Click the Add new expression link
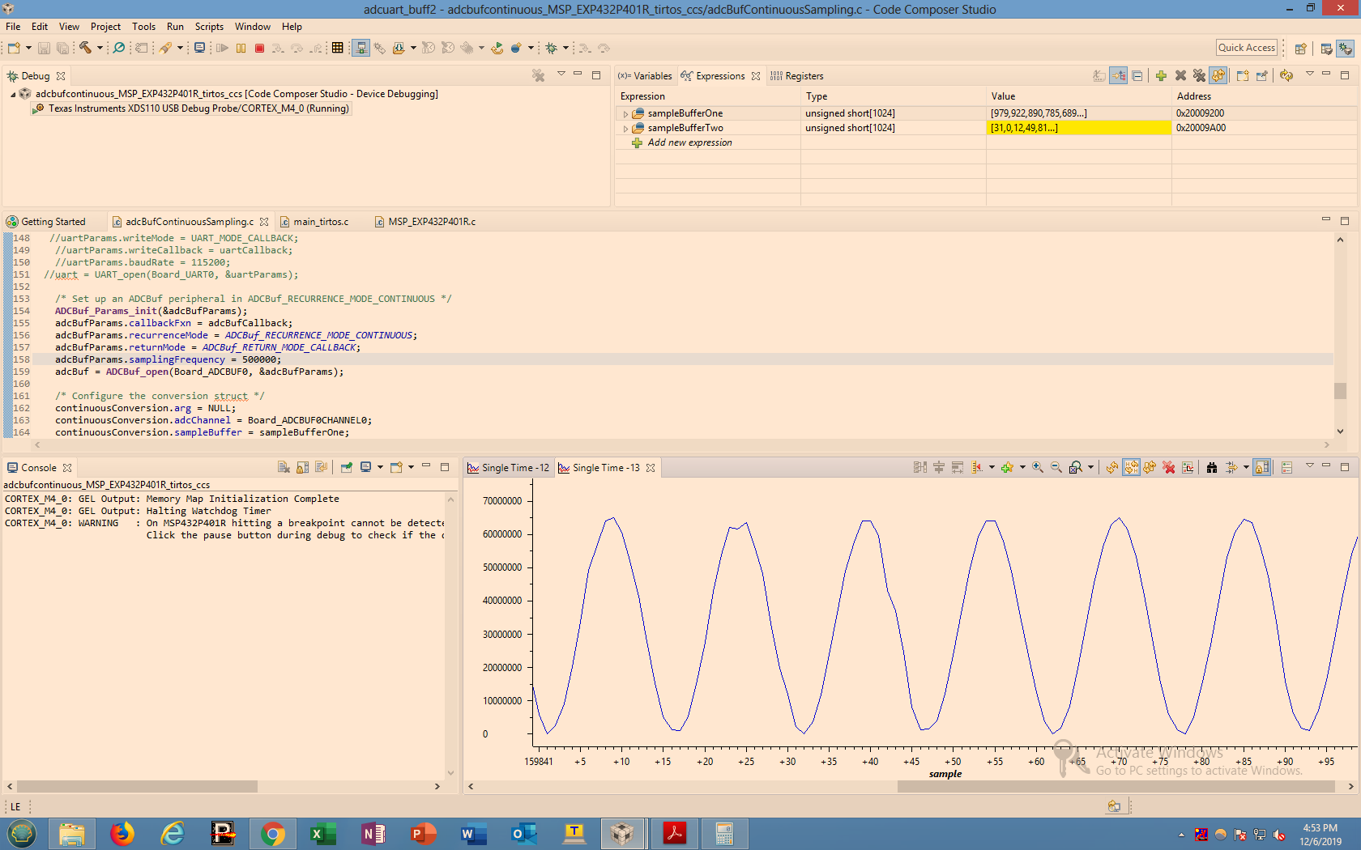 click(x=689, y=142)
